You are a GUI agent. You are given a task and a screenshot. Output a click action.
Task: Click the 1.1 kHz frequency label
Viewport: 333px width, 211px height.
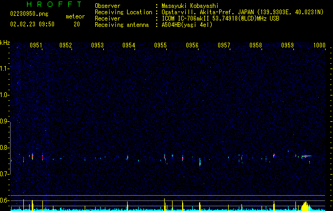(4, 69)
